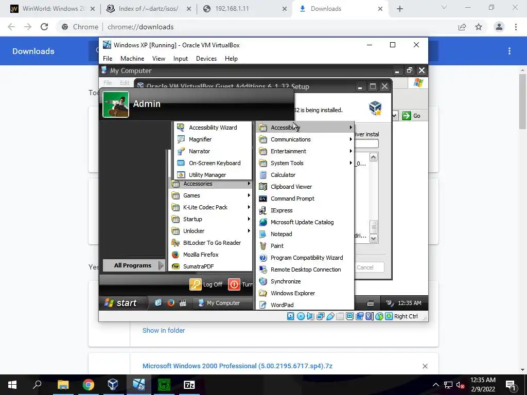Expand Games program group

coord(210,195)
